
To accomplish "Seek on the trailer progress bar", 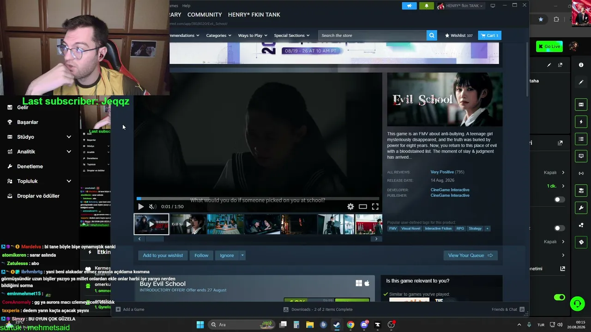I will [x=258, y=198].
